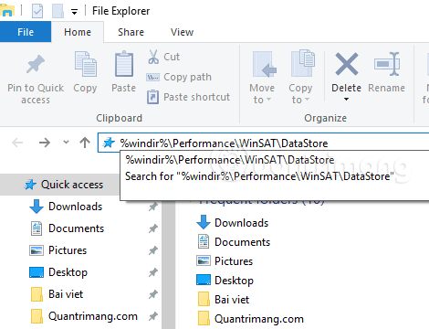Image resolution: width=429 pixels, height=329 pixels.
Task: Click the pin icon beside sidebar Documents
Action: pyautogui.click(x=153, y=228)
